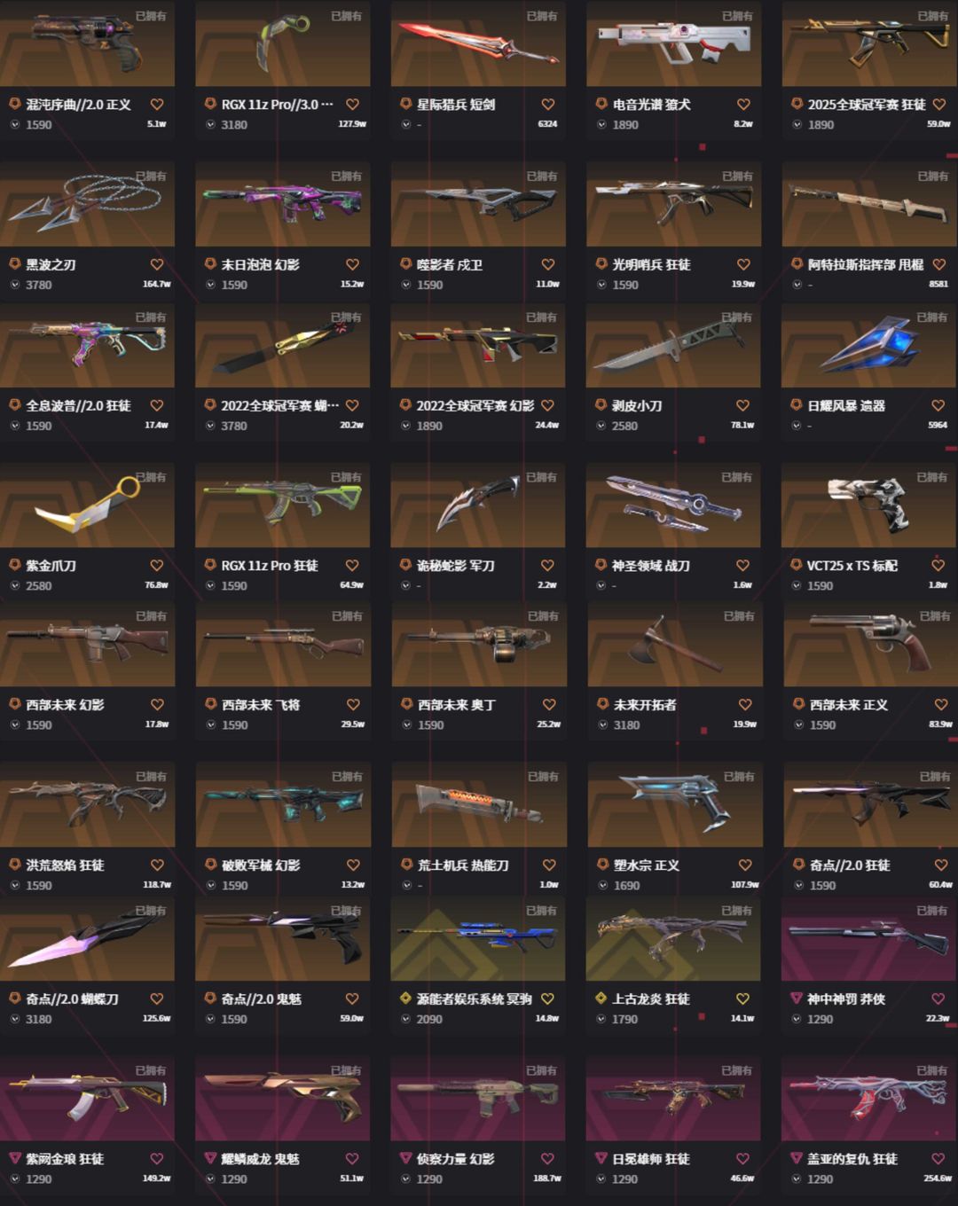958x1206 pixels.
Task: Click VP currency icon under 剥皮小刀
Action: pos(601,426)
